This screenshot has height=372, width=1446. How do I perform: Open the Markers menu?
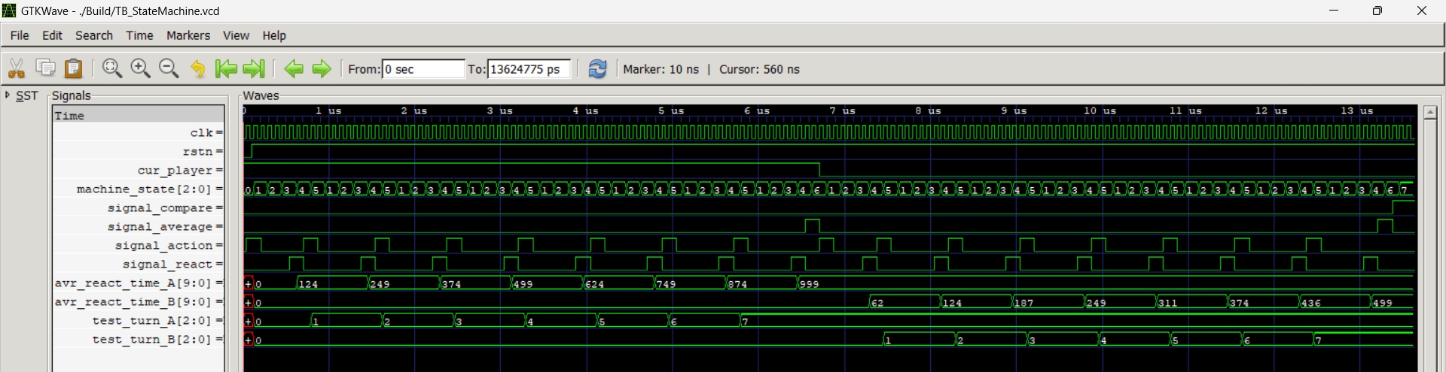pyautogui.click(x=188, y=35)
